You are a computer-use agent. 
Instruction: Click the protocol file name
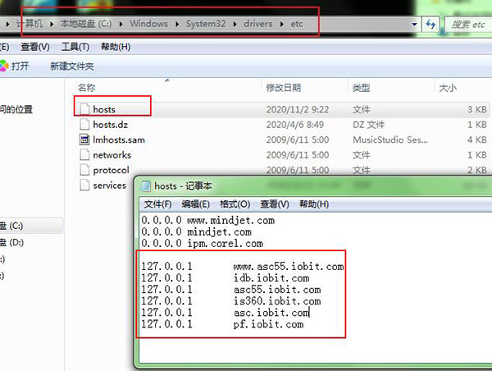(111, 170)
